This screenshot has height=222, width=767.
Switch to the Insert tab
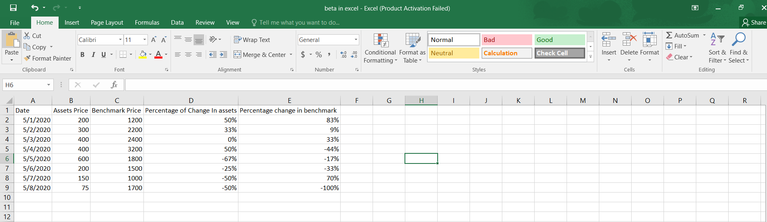(72, 23)
